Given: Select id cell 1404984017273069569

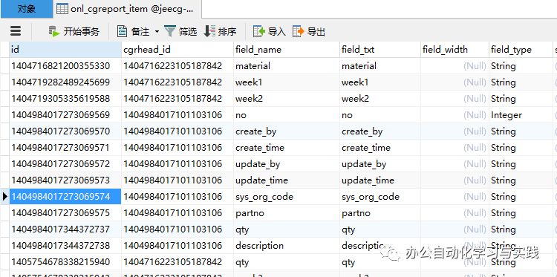Looking at the screenshot, I should (x=65, y=115).
